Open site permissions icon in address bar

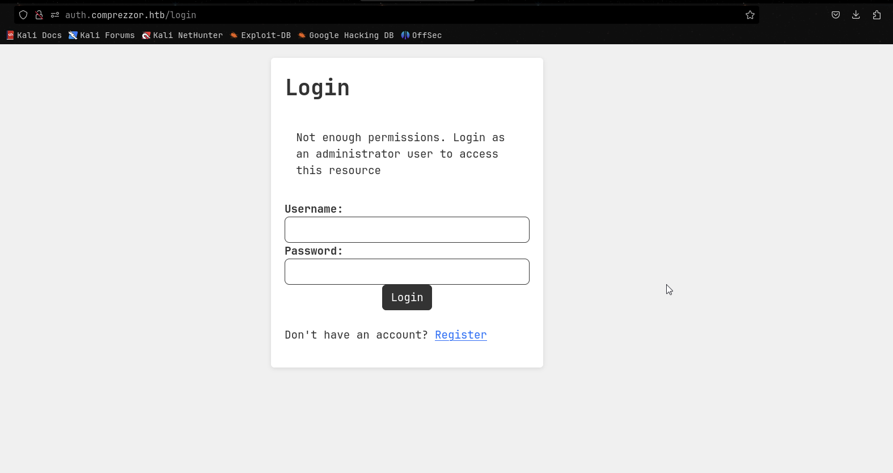55,15
